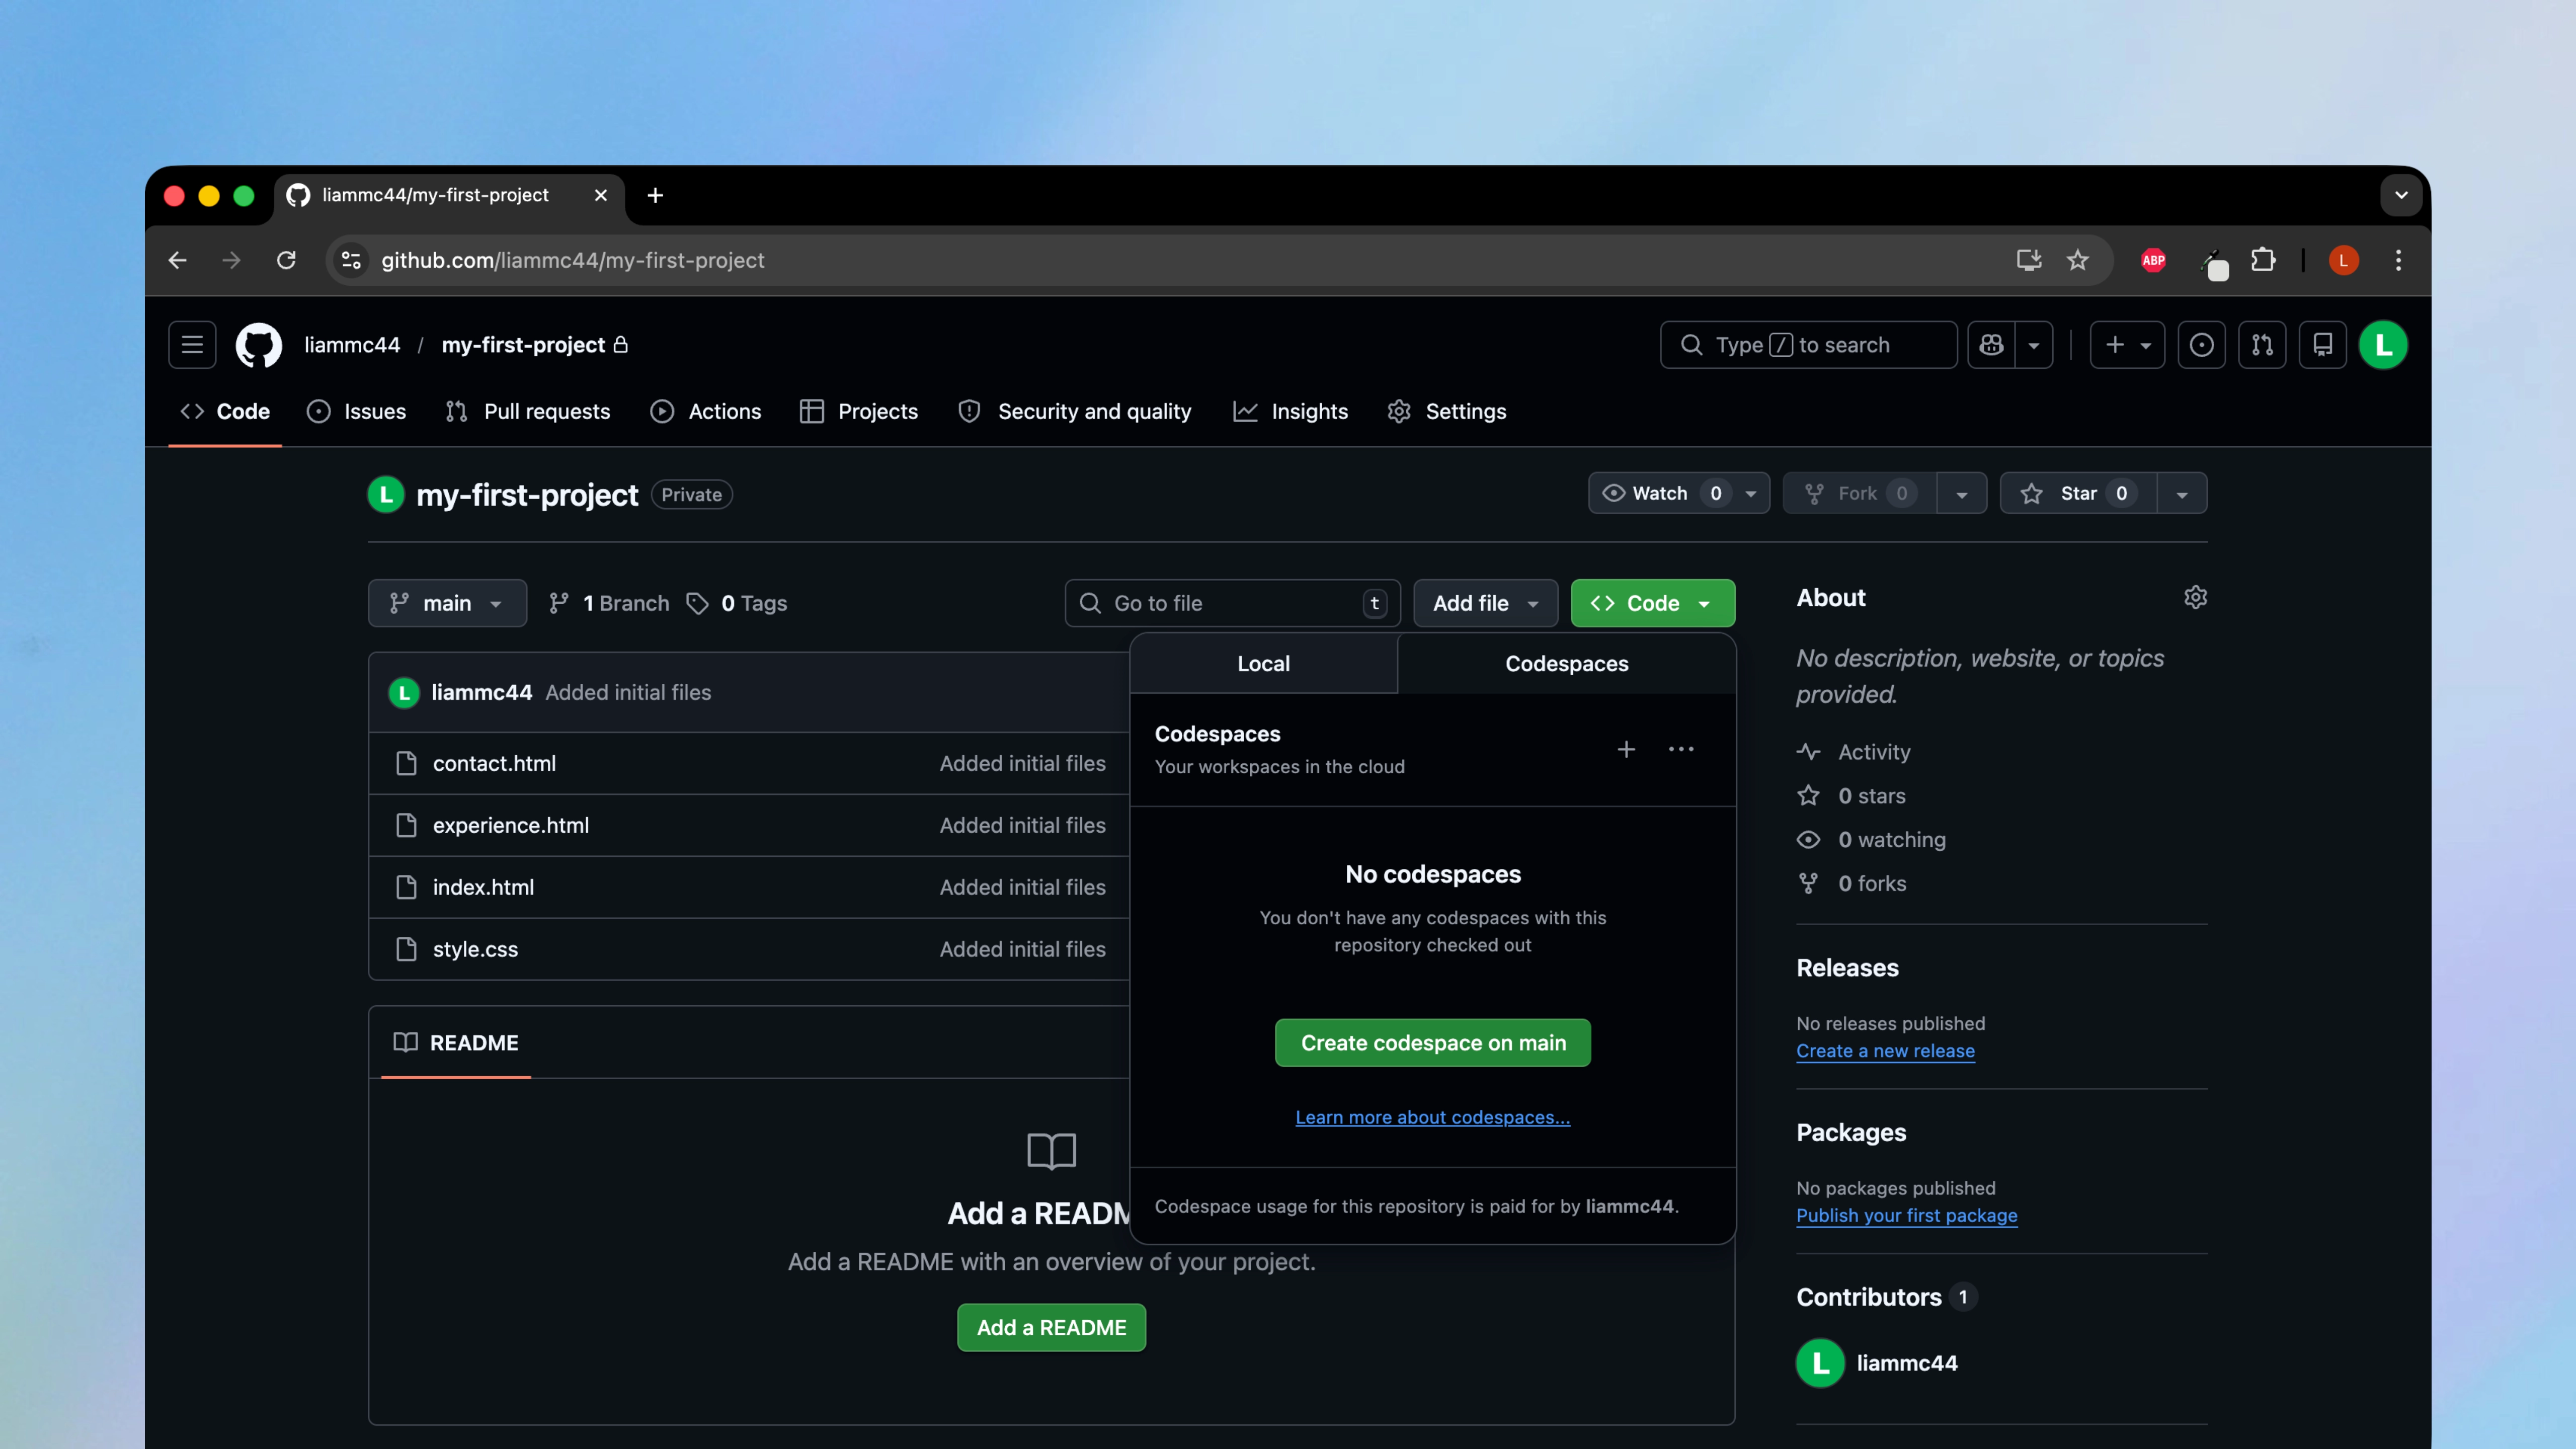Open the Add file dropdown
This screenshot has height=1449, width=2576.
(x=1485, y=603)
